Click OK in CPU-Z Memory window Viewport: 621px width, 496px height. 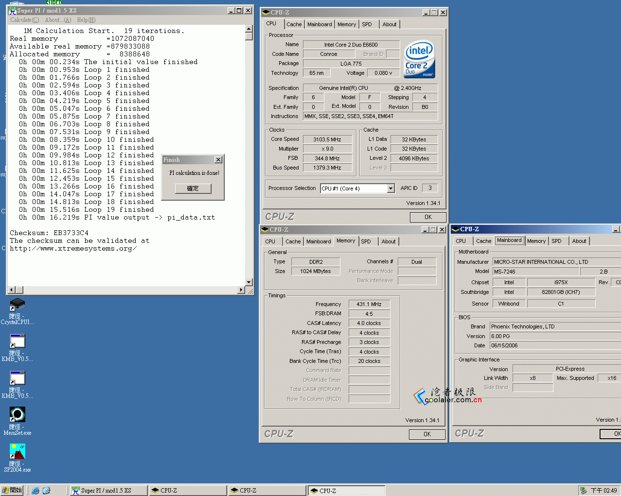(427, 434)
